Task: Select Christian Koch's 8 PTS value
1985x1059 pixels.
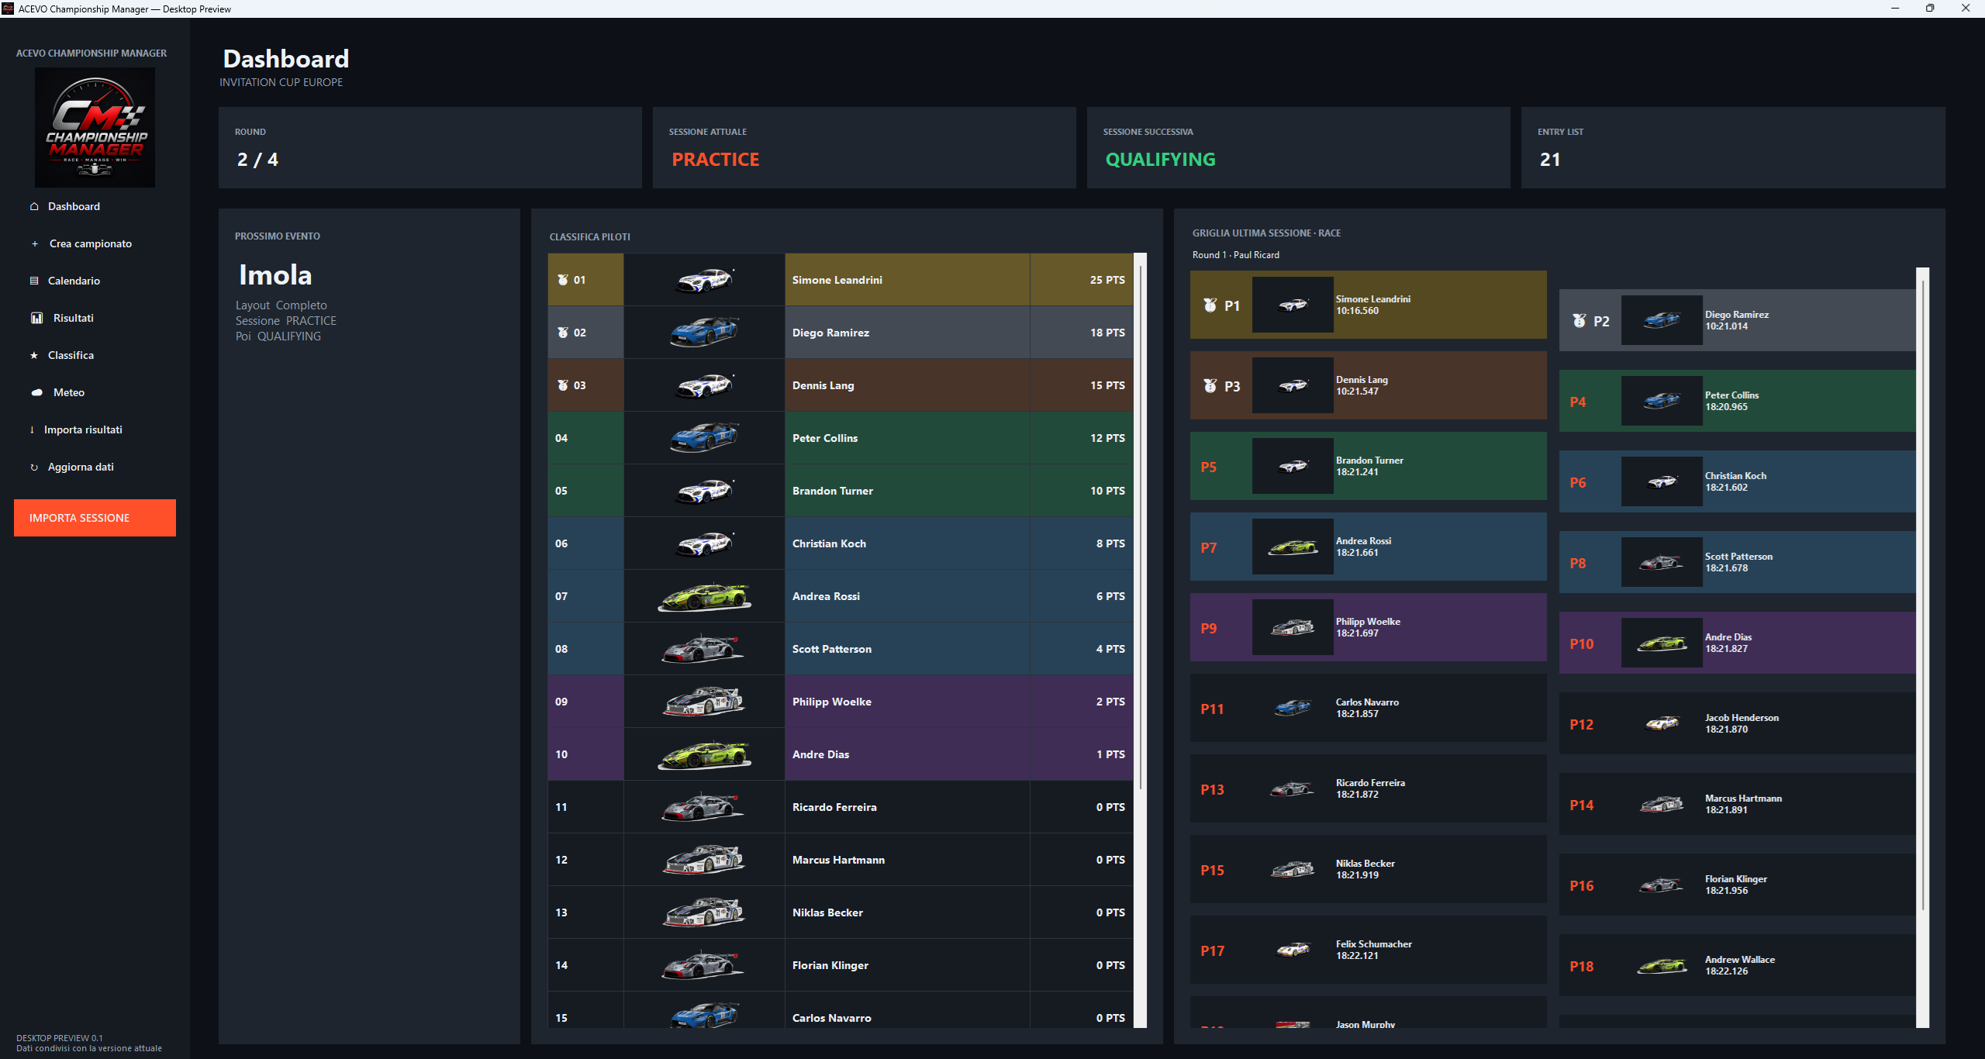Action: [1110, 543]
